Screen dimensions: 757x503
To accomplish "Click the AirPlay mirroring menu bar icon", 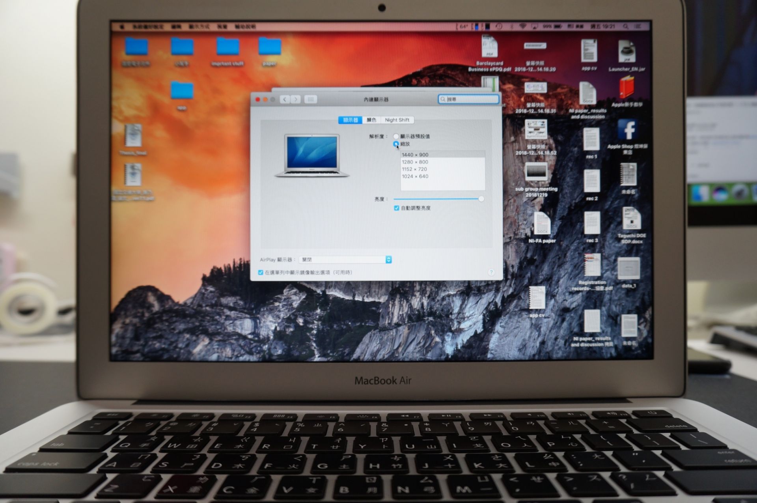I will point(535,26).
